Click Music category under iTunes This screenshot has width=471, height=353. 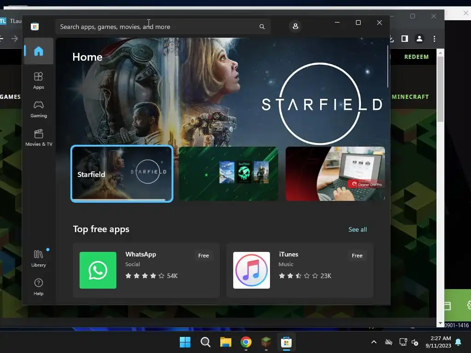coord(286,264)
